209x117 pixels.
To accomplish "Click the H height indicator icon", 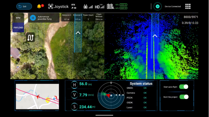I will (74, 85).
